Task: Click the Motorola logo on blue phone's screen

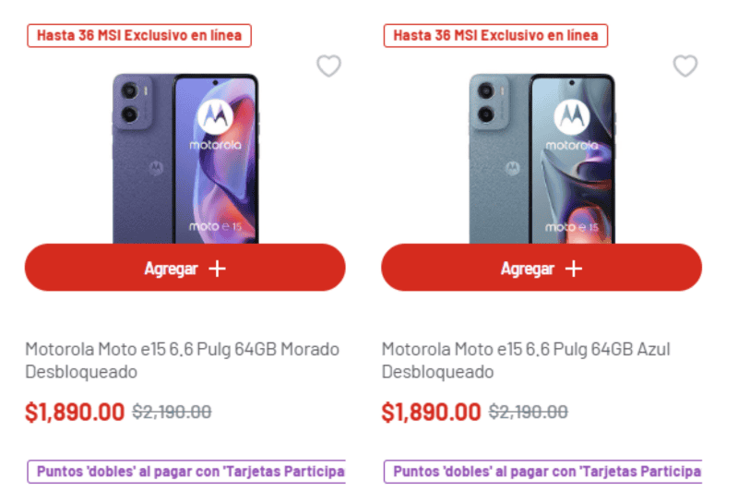Action: coord(572,118)
